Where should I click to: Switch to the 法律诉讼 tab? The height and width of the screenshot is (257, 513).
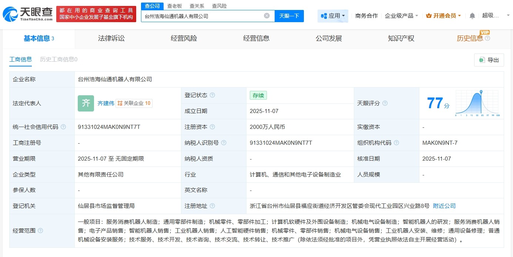111,38
